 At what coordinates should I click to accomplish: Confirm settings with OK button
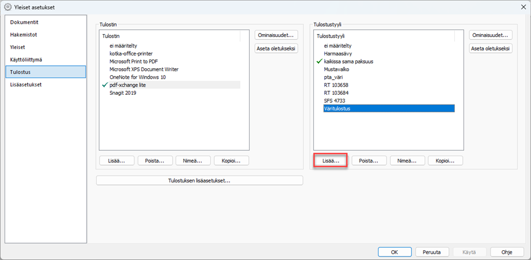pyautogui.click(x=394, y=252)
